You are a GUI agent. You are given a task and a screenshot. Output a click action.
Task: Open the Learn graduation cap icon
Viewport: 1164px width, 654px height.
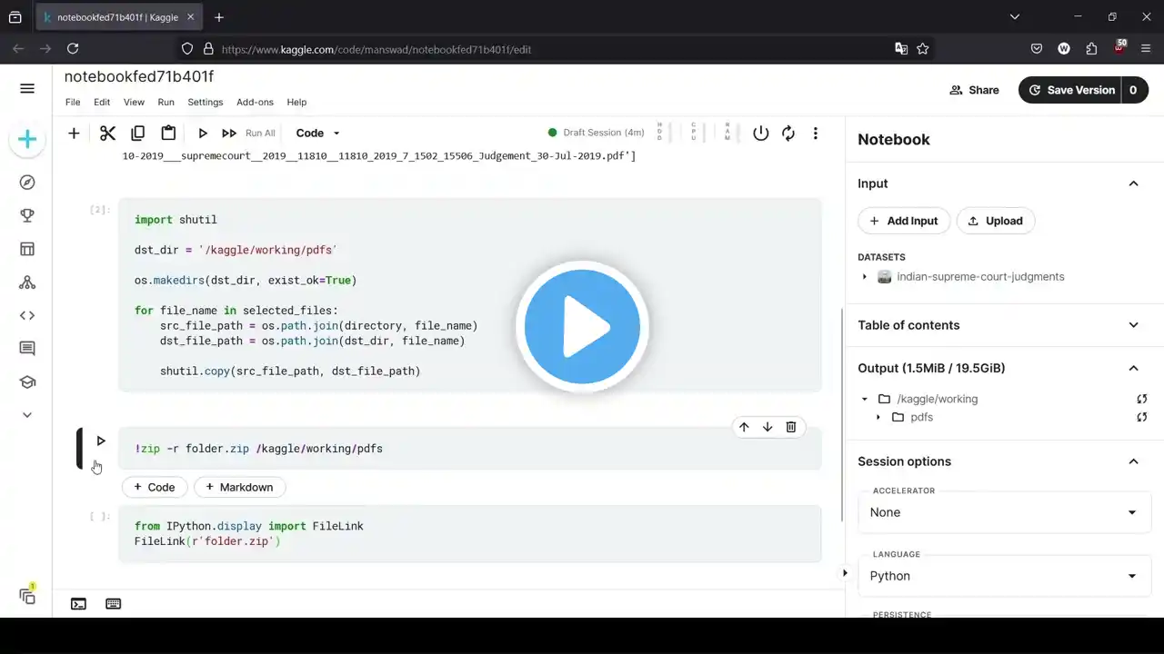(x=27, y=381)
